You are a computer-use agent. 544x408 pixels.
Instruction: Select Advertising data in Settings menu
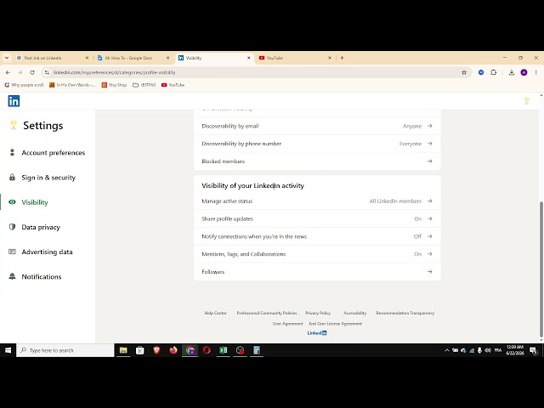pos(47,252)
